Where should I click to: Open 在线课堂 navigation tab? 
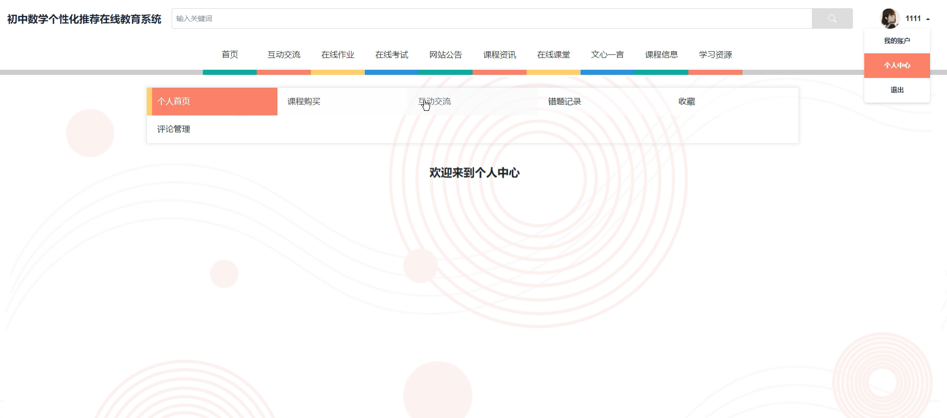[553, 54]
